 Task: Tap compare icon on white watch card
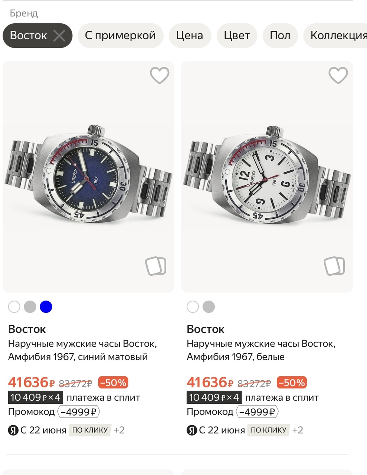[334, 266]
